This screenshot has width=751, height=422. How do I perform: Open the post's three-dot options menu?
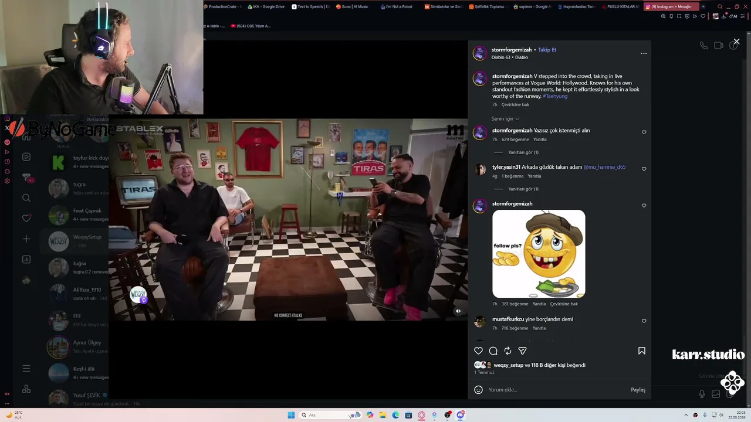(644, 53)
